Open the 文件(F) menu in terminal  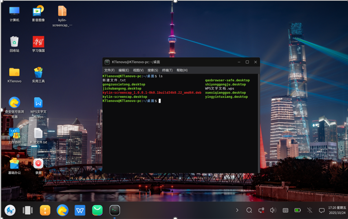pyautogui.click(x=109, y=70)
